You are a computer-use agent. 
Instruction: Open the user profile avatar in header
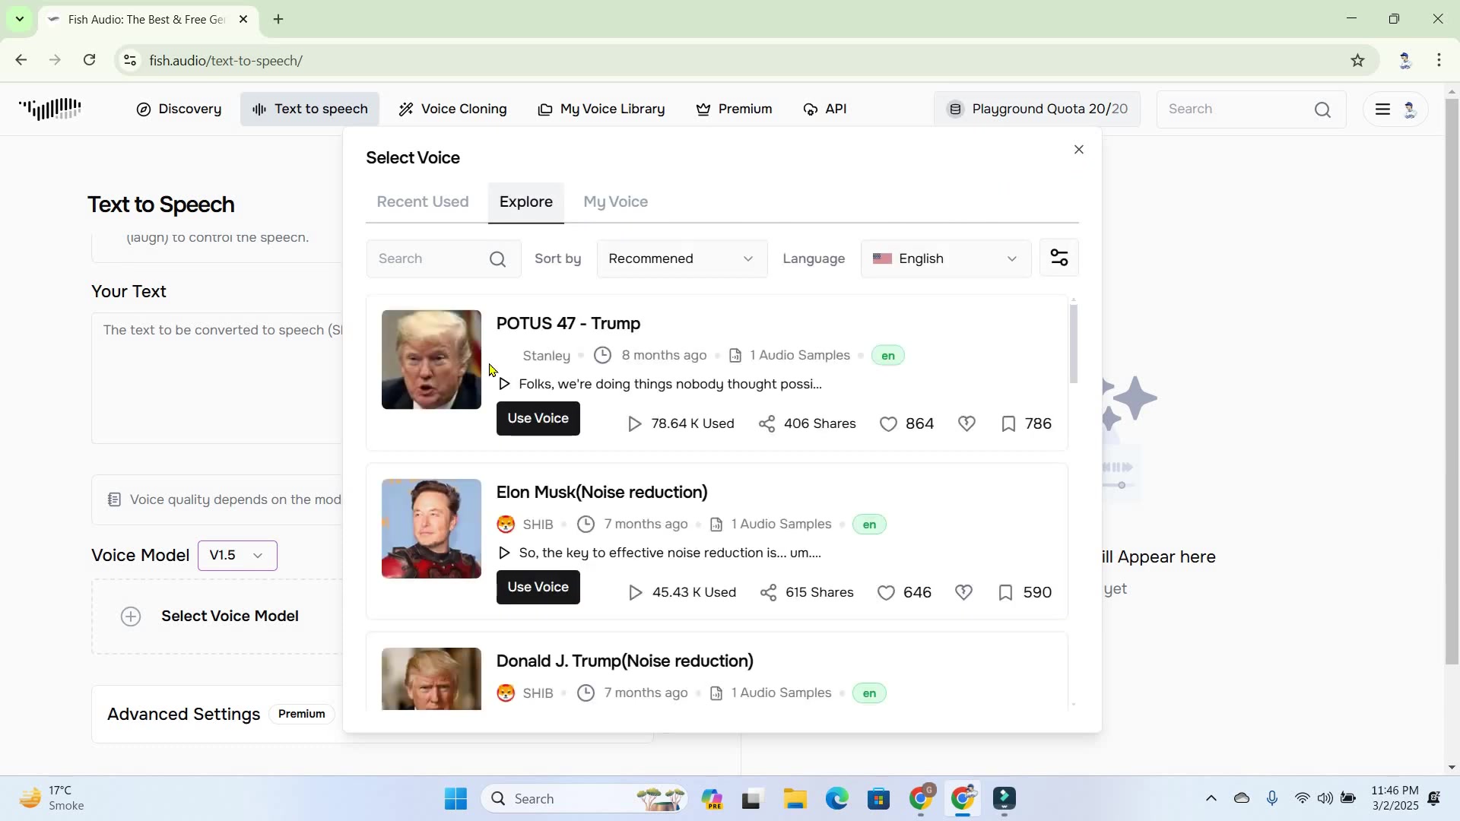tap(1411, 109)
